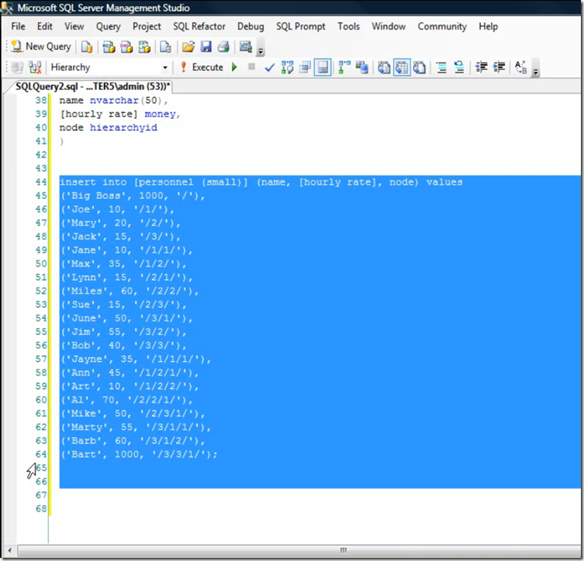
Task: Select Results to Text
Action: (x=384, y=67)
